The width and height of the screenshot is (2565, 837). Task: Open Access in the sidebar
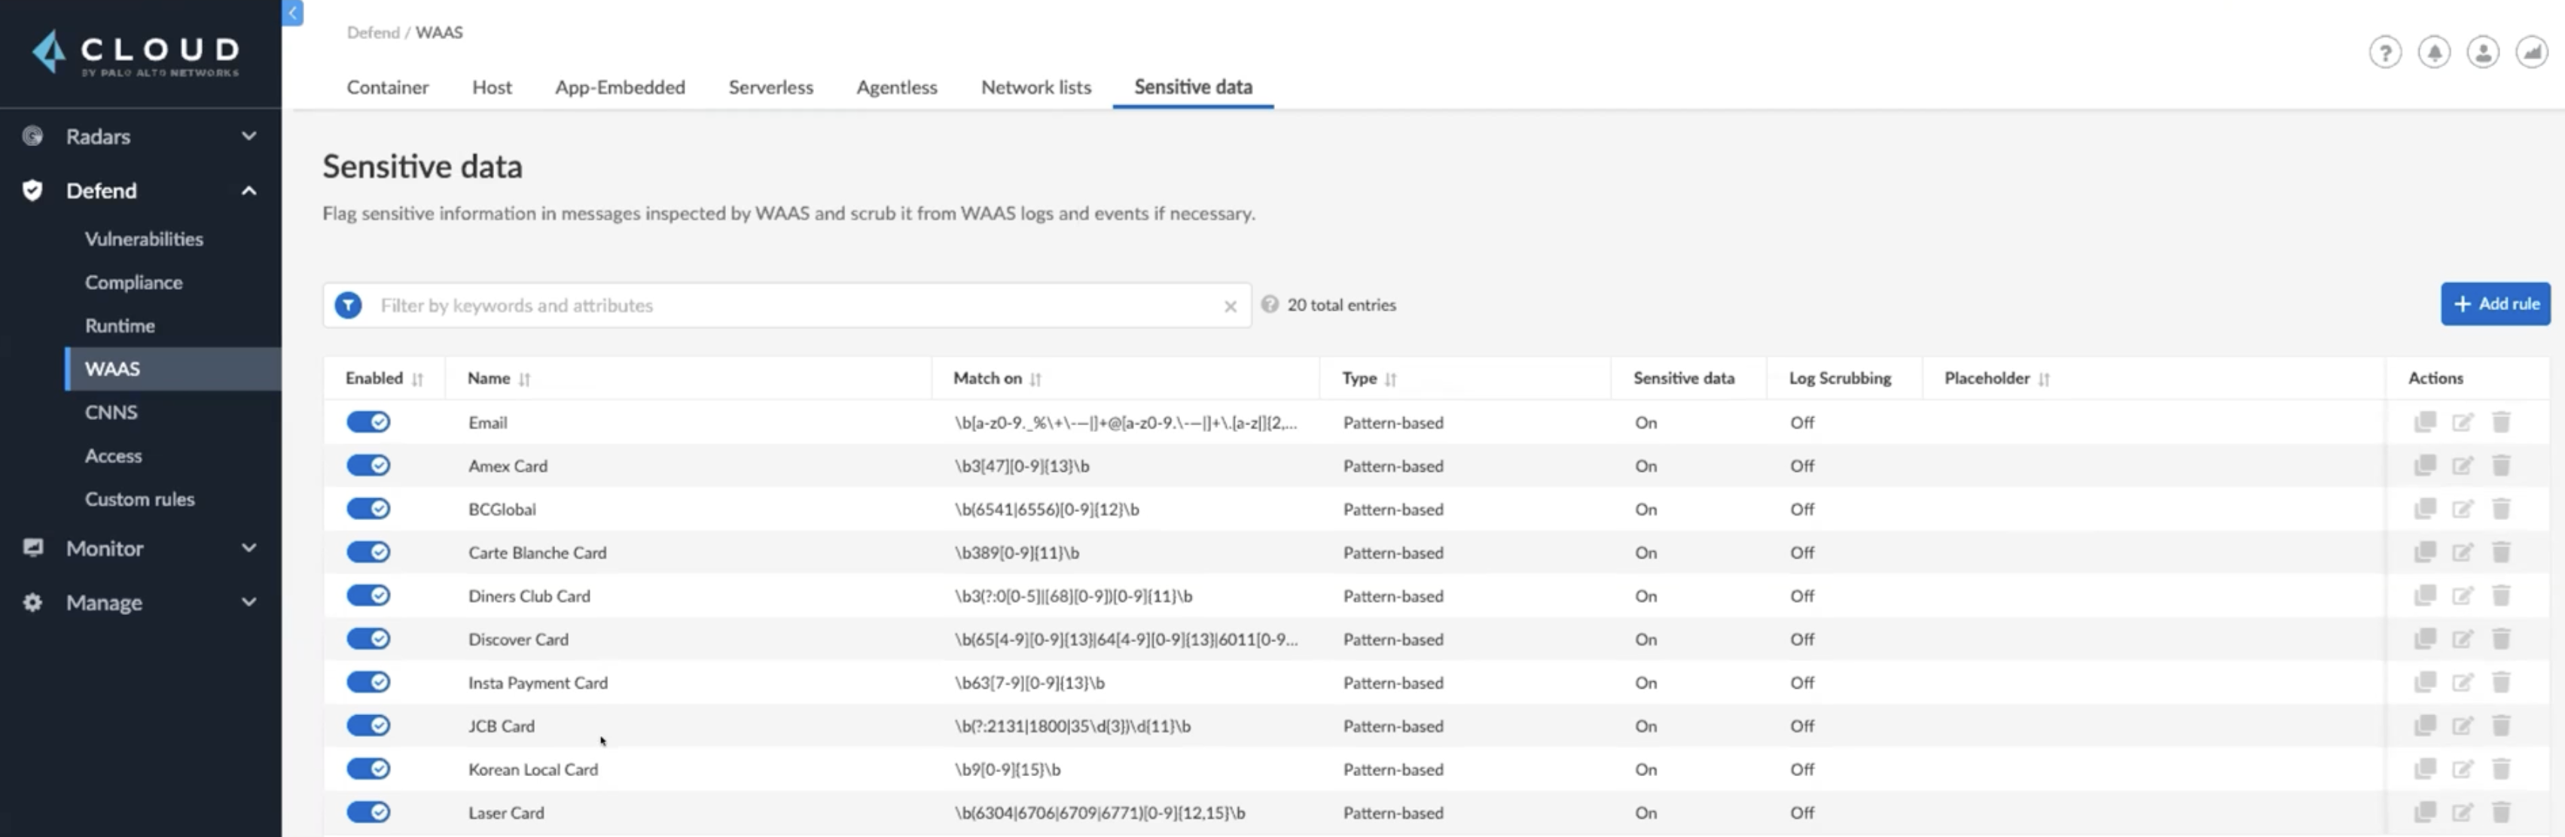pyautogui.click(x=112, y=456)
